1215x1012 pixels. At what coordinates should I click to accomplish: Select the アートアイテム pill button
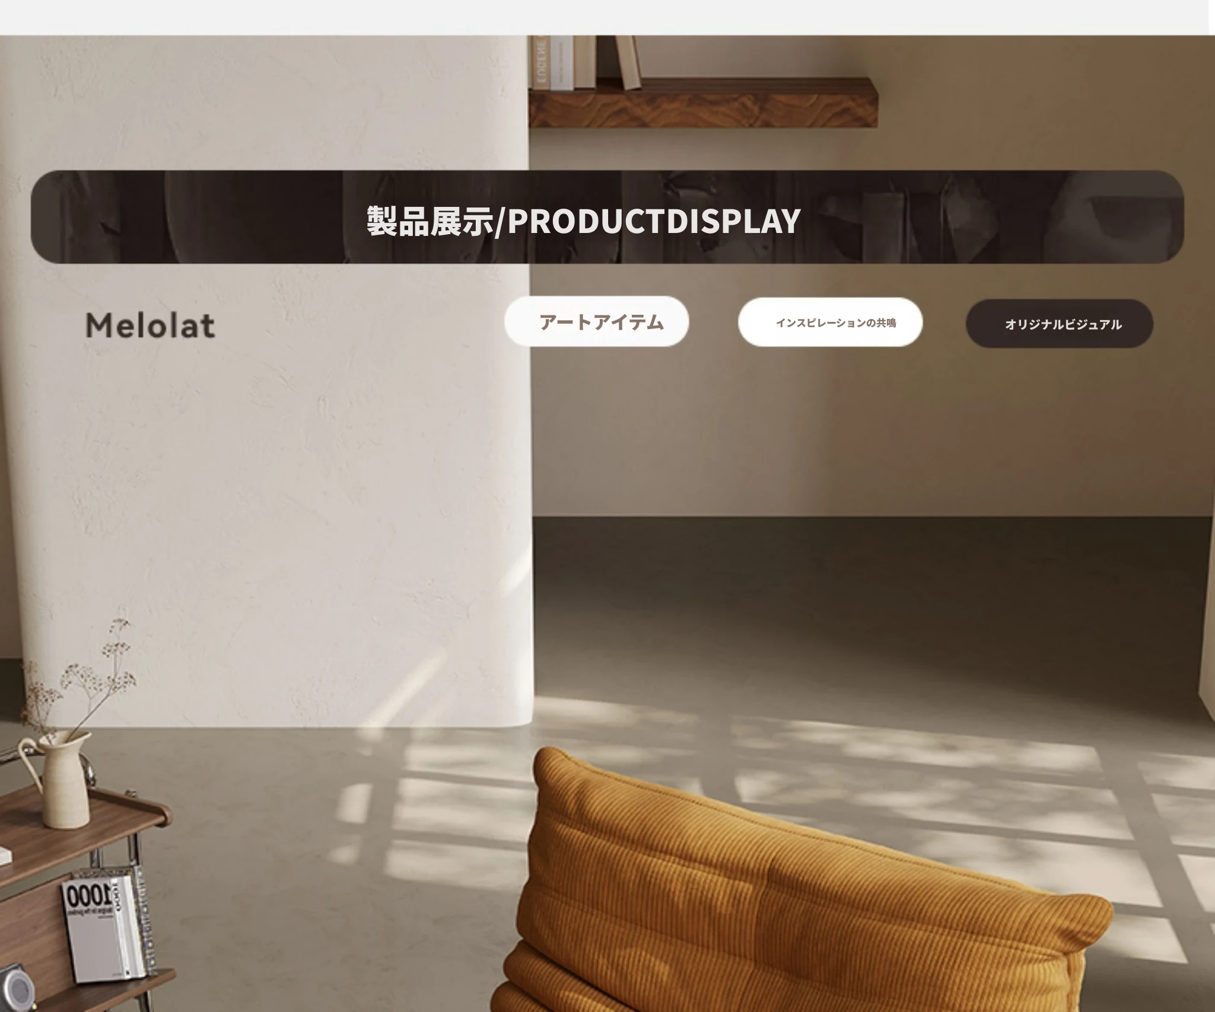point(596,321)
